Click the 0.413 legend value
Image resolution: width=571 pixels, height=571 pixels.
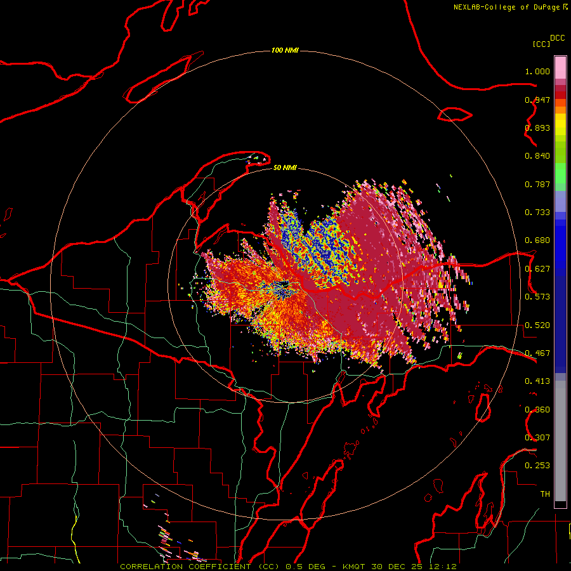(x=537, y=381)
